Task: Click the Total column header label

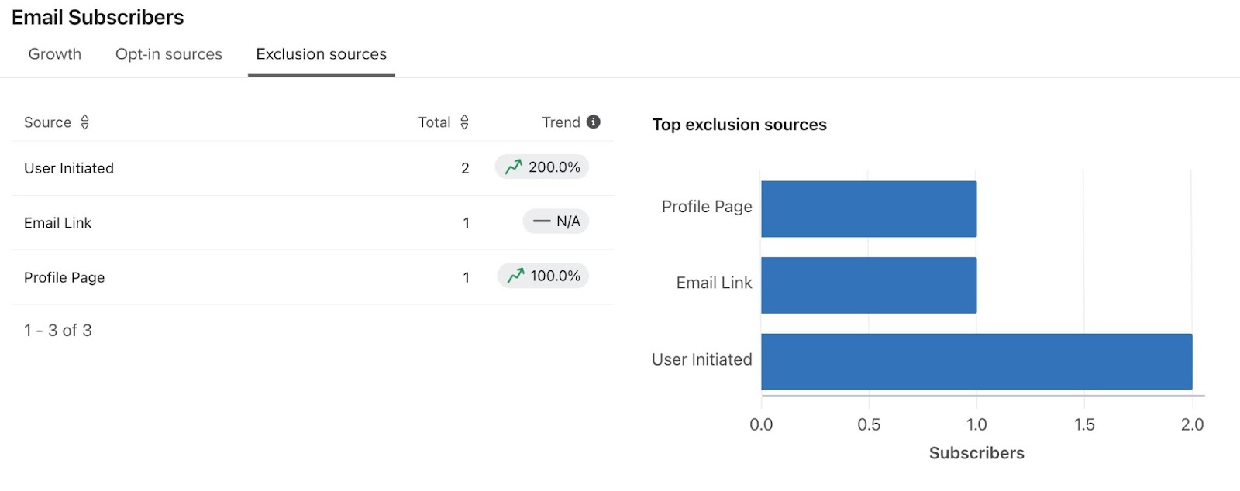Action: tap(434, 122)
